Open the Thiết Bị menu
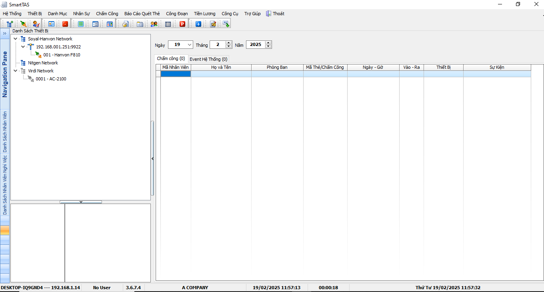The width and height of the screenshot is (544, 292). click(35, 14)
